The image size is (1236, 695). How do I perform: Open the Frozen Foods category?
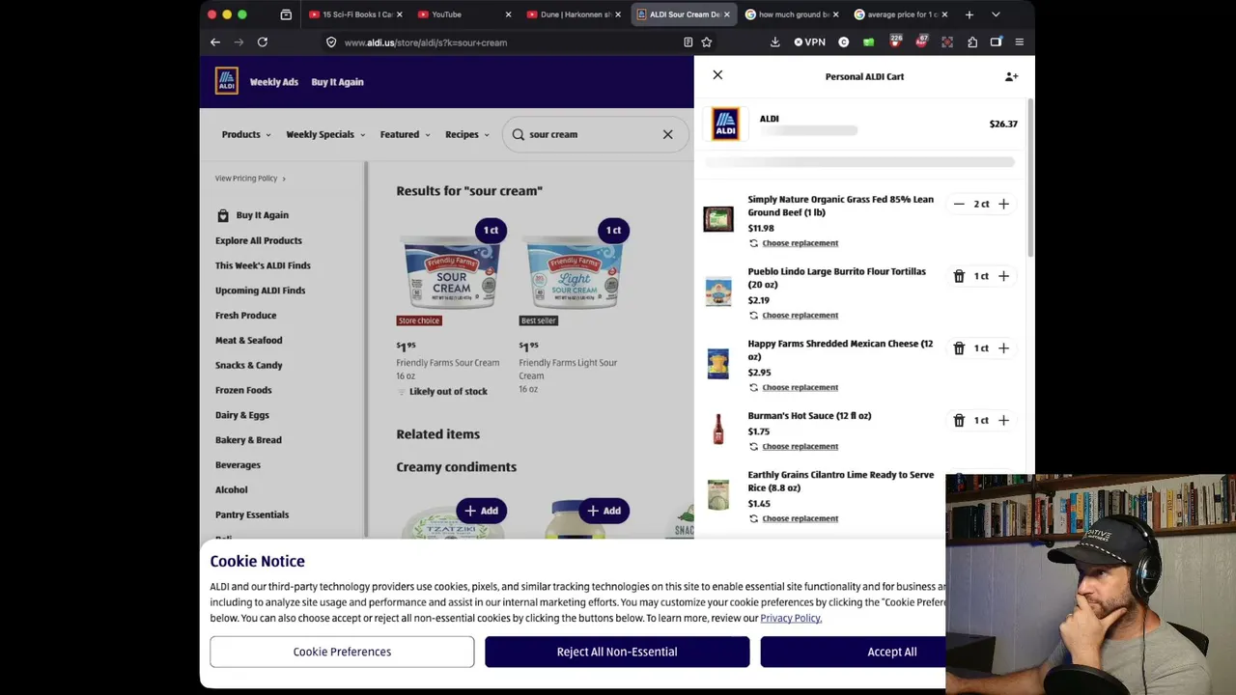tap(243, 391)
